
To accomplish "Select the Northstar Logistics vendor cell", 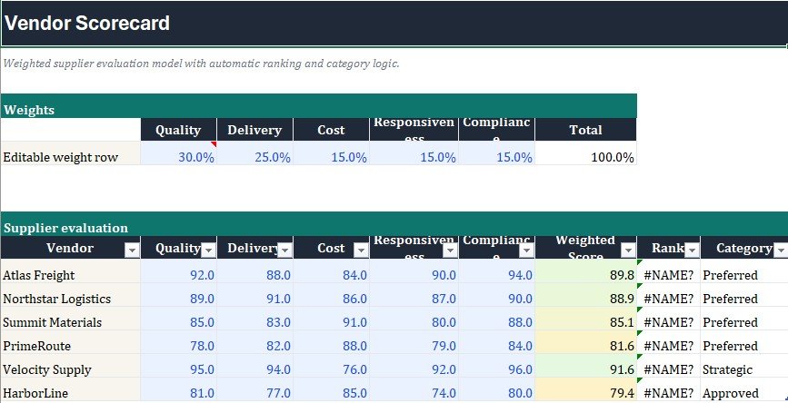I will click(70, 295).
